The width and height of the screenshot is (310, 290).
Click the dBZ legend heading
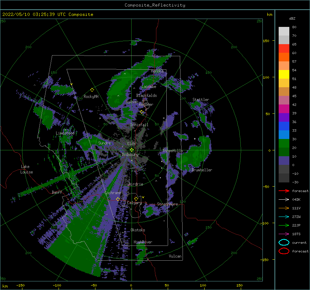(x=292, y=18)
